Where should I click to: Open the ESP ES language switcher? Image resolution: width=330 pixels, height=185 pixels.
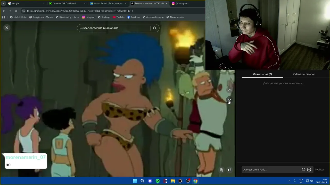click(x=301, y=181)
